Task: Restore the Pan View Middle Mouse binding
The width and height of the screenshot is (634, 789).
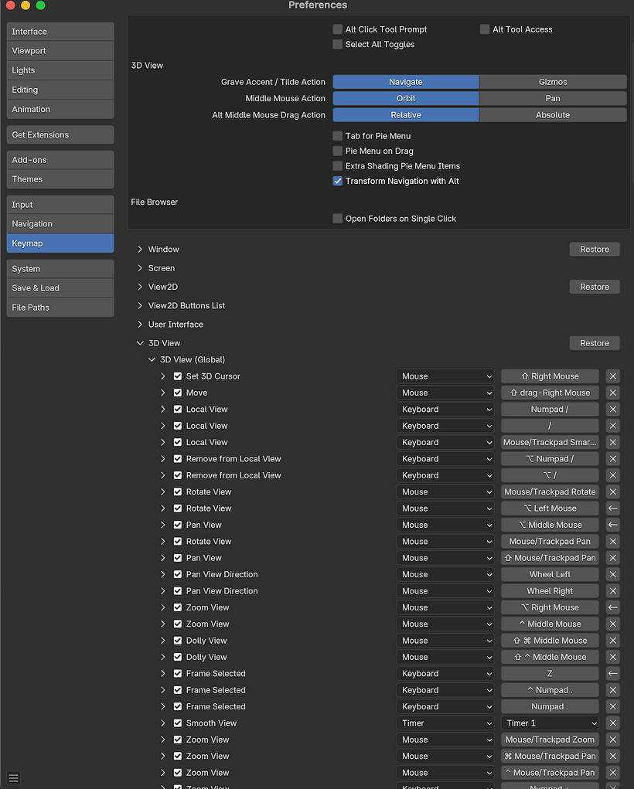Action: pos(612,525)
